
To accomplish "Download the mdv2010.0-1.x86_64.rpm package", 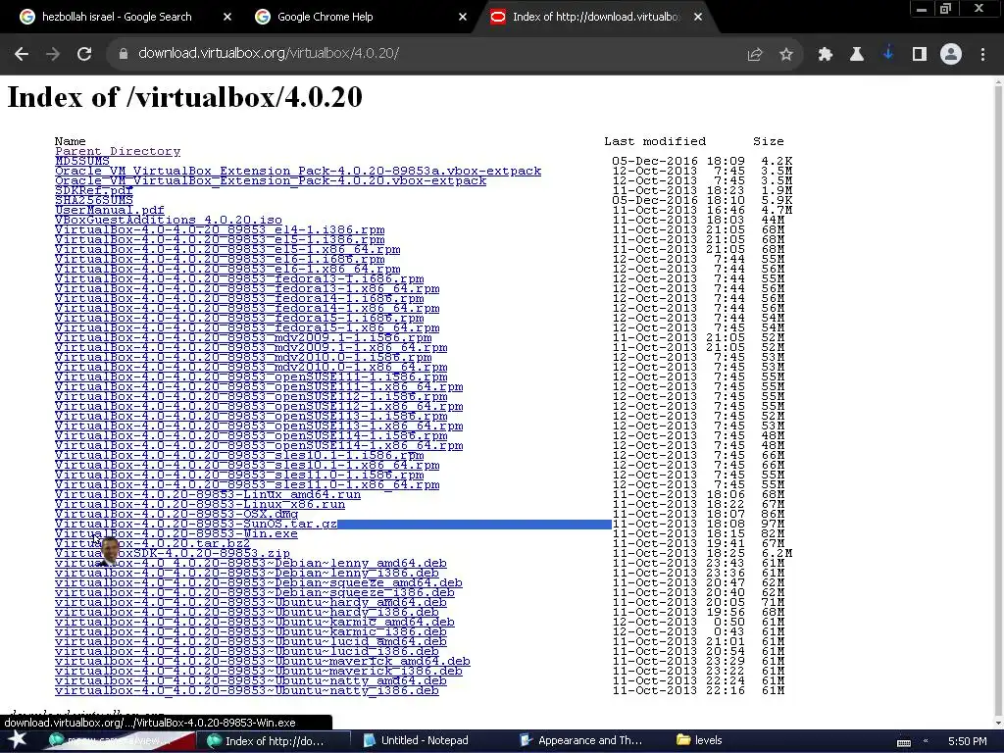I will [251, 367].
